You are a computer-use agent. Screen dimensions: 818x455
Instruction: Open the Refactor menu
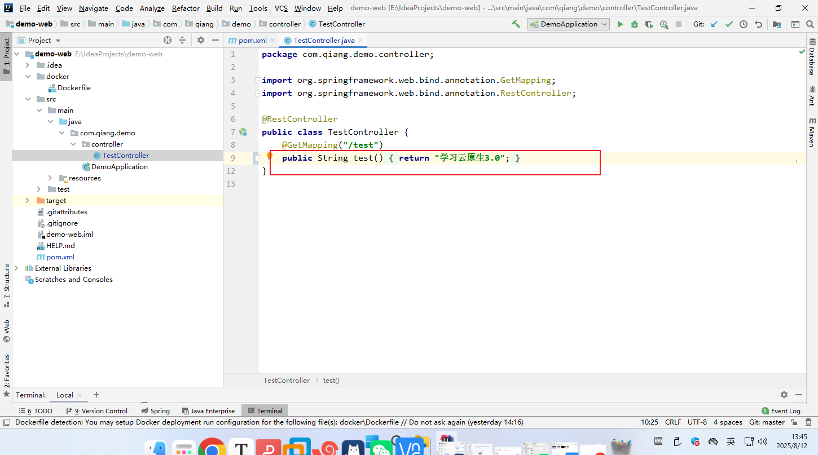coord(186,8)
